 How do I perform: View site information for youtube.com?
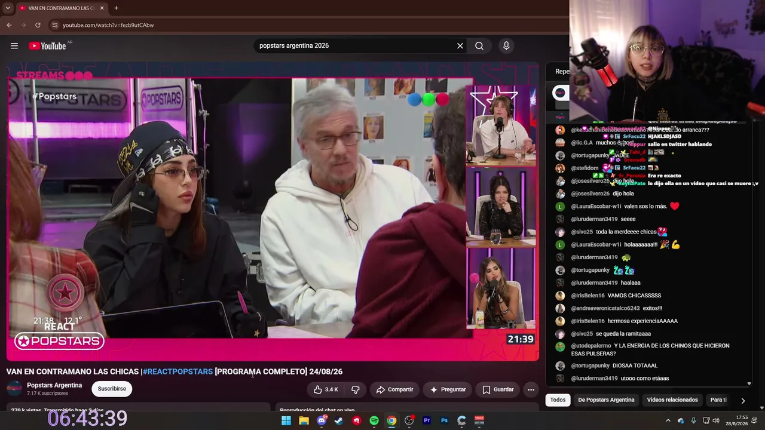click(x=54, y=25)
